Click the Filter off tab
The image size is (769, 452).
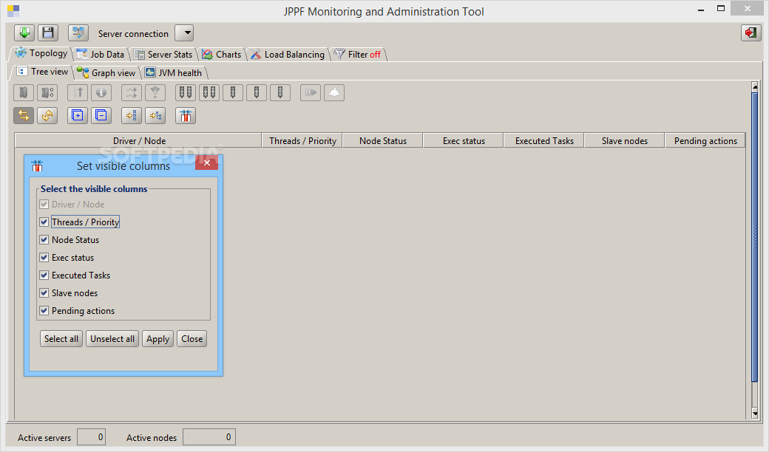[x=358, y=55]
